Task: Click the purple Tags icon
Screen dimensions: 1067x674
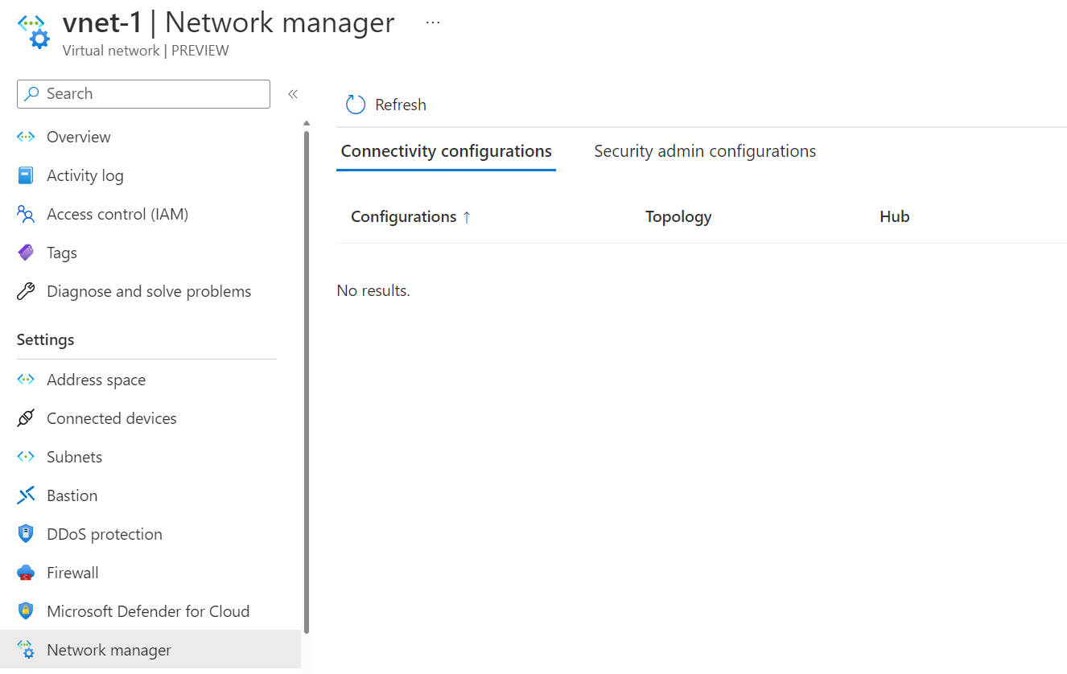Action: pyautogui.click(x=26, y=253)
